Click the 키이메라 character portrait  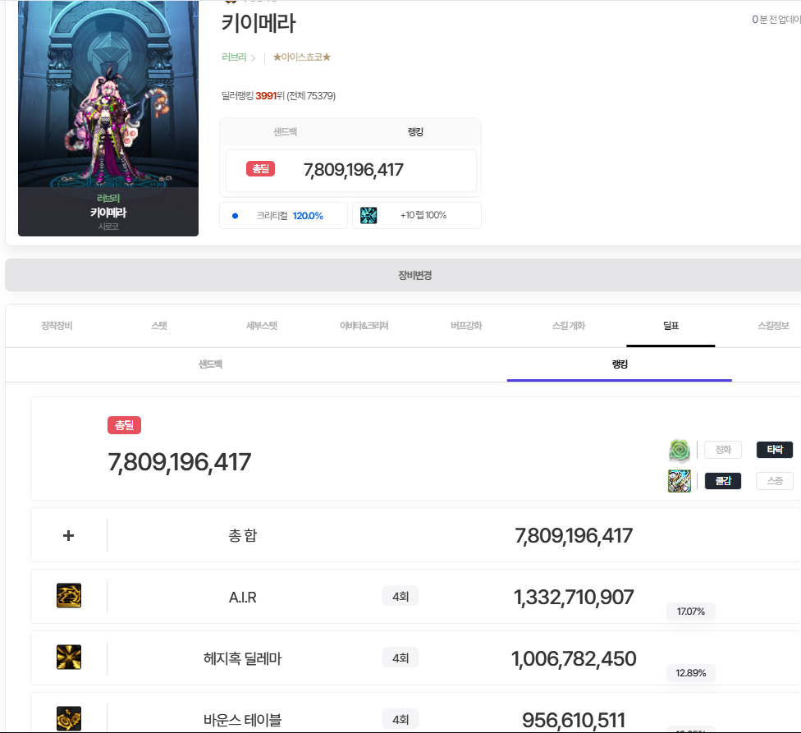(x=108, y=107)
